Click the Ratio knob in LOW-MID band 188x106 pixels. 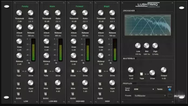(x=58, y=13)
